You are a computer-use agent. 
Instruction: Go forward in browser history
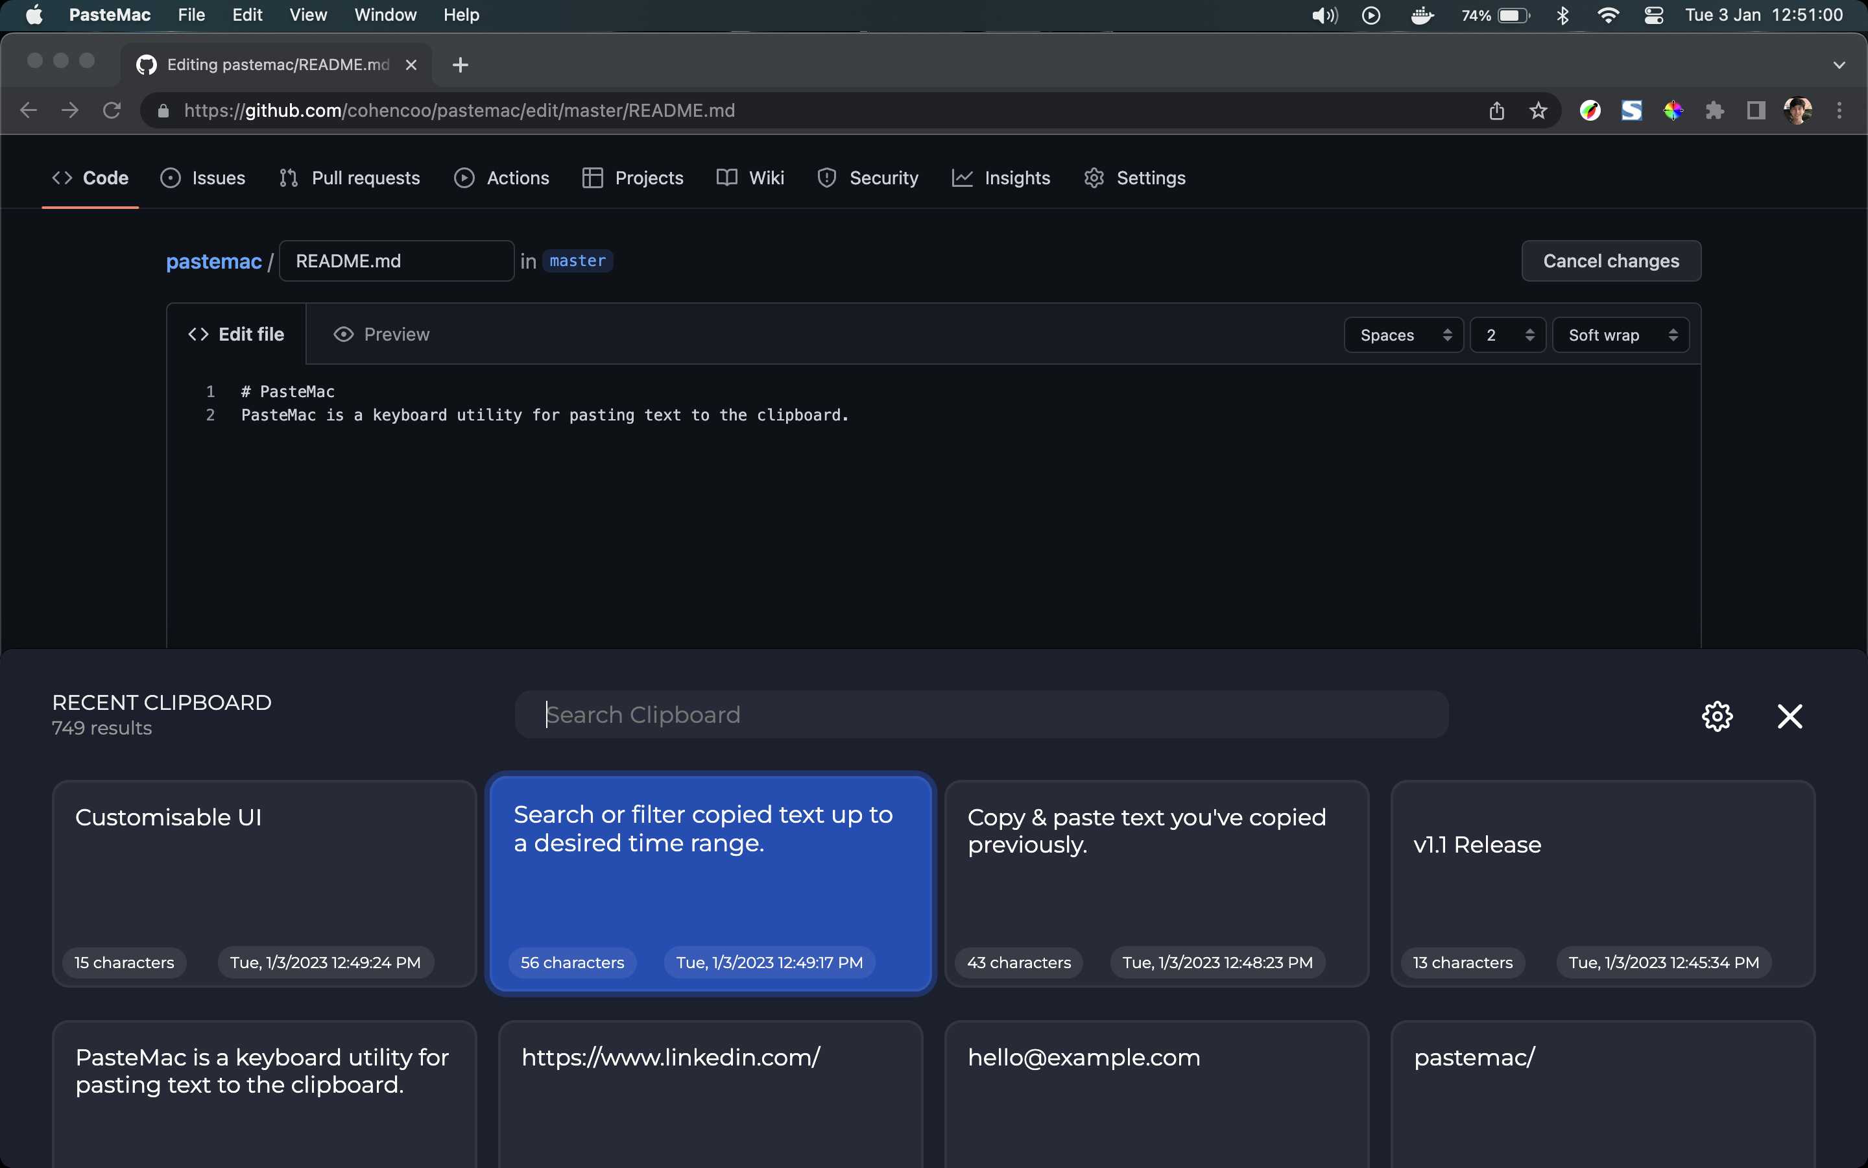point(70,110)
